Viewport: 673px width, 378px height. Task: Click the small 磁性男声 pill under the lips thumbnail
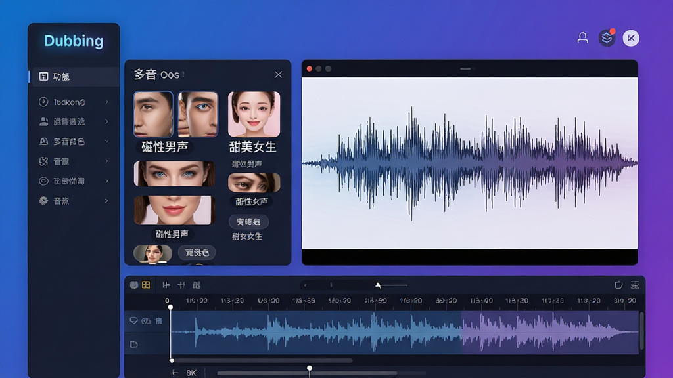(172, 234)
